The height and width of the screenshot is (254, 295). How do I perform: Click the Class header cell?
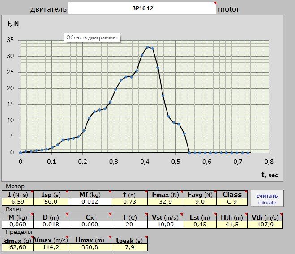point(232,195)
